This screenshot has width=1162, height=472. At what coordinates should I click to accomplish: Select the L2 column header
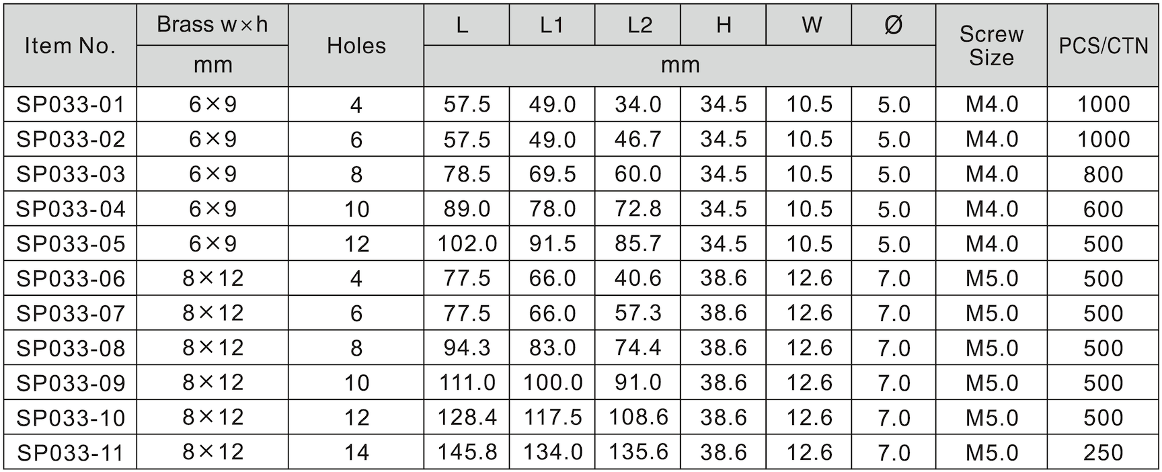(638, 25)
